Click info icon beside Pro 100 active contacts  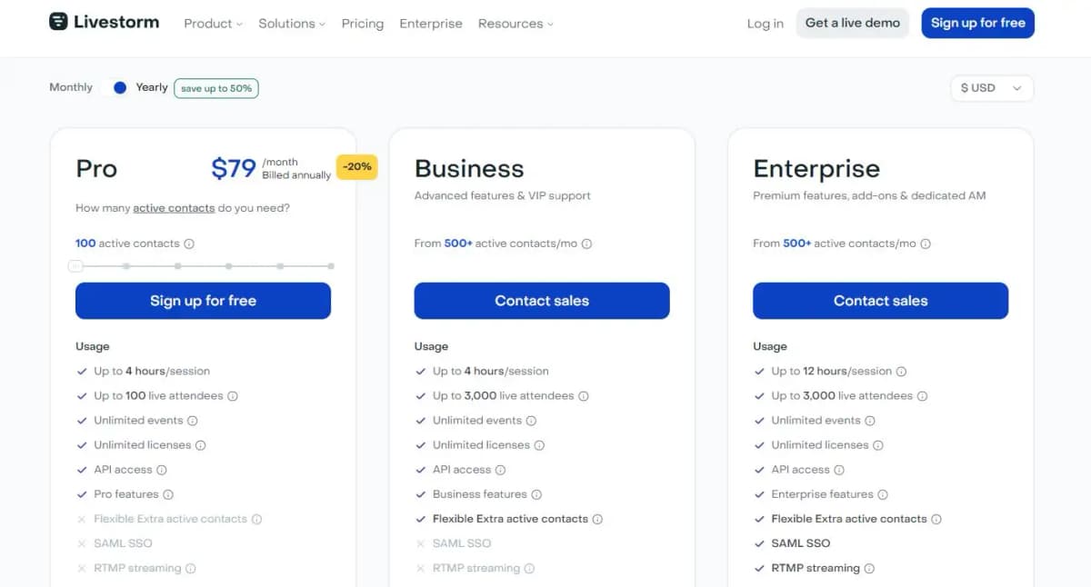pyautogui.click(x=189, y=244)
